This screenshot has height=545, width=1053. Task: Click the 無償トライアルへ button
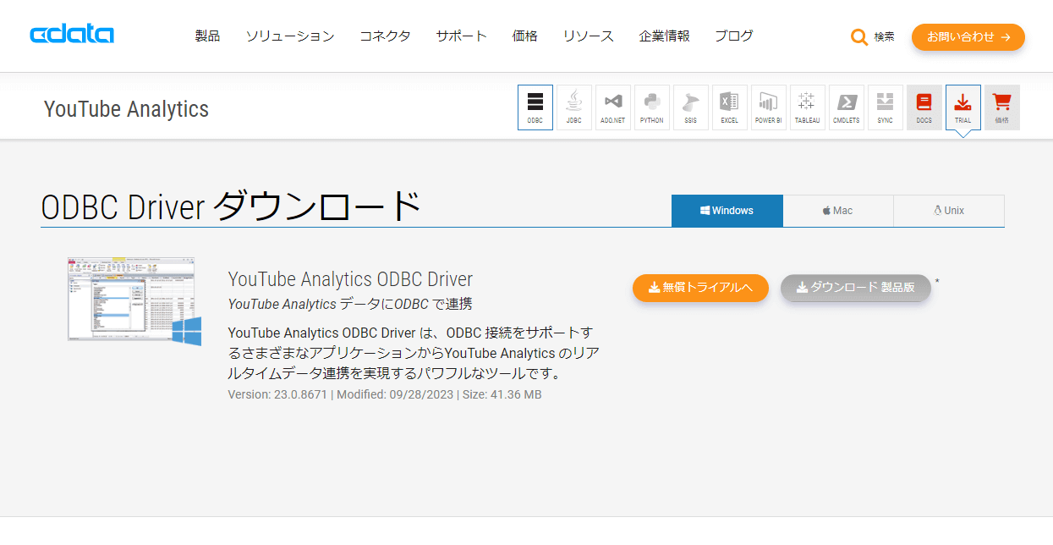[x=700, y=288]
